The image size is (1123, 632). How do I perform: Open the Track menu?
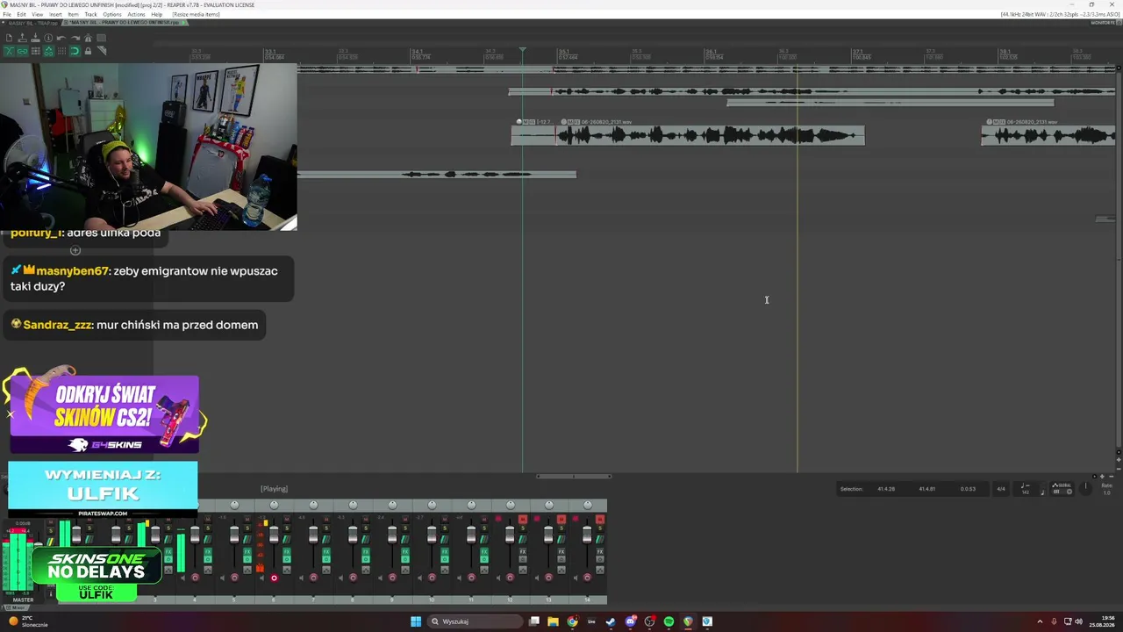click(x=90, y=14)
